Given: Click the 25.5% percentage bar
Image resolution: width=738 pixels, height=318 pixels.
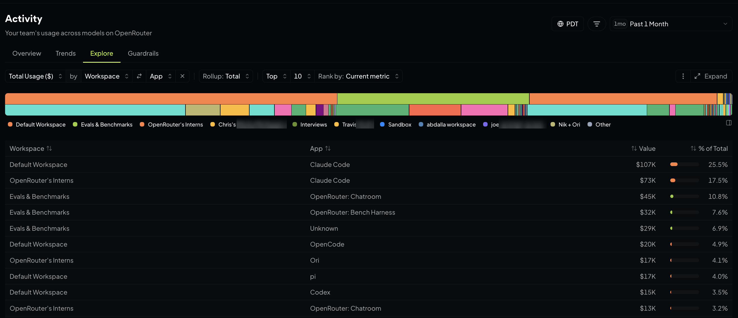Looking at the screenshot, I should [x=684, y=164].
